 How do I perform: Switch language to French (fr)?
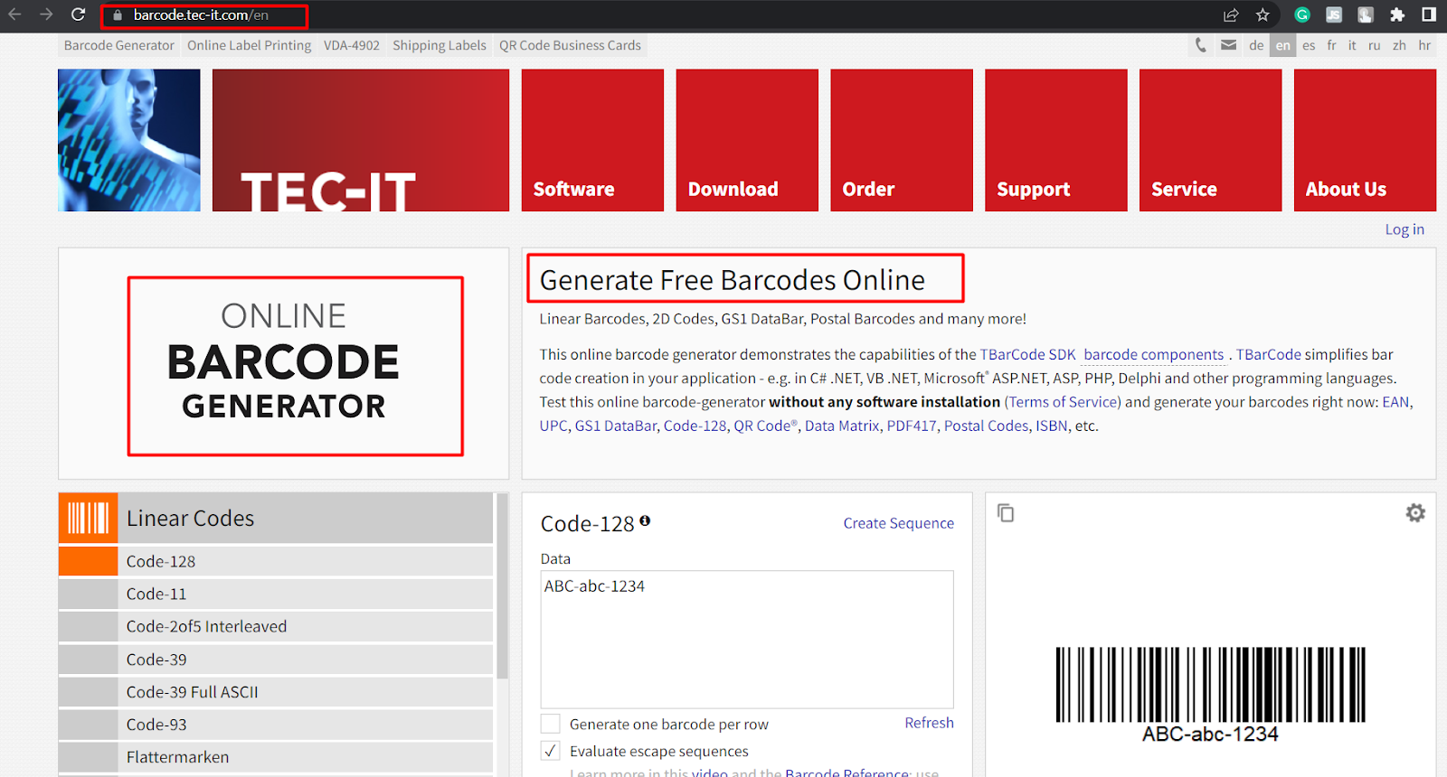point(1331,45)
